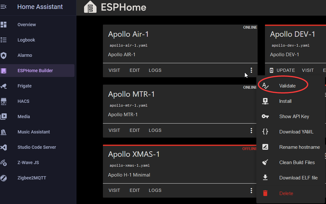Viewport: 326px width, 204px height.
Task: Click the Zigbee2MQTT icon
Action: (x=4, y=178)
